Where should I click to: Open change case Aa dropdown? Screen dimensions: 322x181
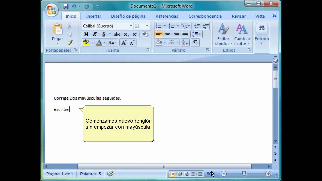tap(112, 43)
